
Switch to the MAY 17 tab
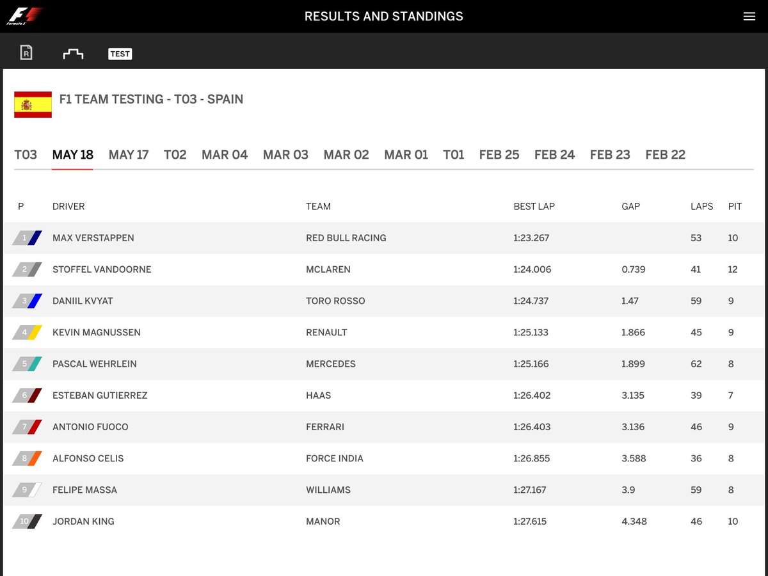(129, 154)
